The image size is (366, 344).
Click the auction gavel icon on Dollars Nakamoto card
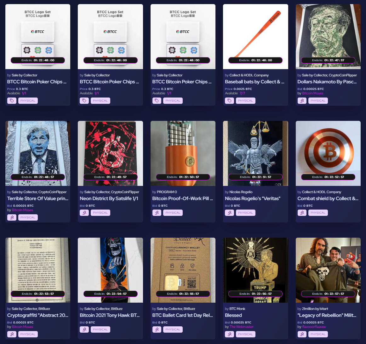(302, 101)
